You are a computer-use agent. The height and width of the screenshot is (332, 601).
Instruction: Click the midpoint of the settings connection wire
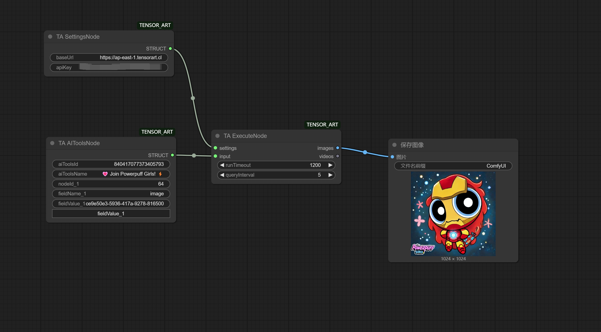click(x=193, y=98)
